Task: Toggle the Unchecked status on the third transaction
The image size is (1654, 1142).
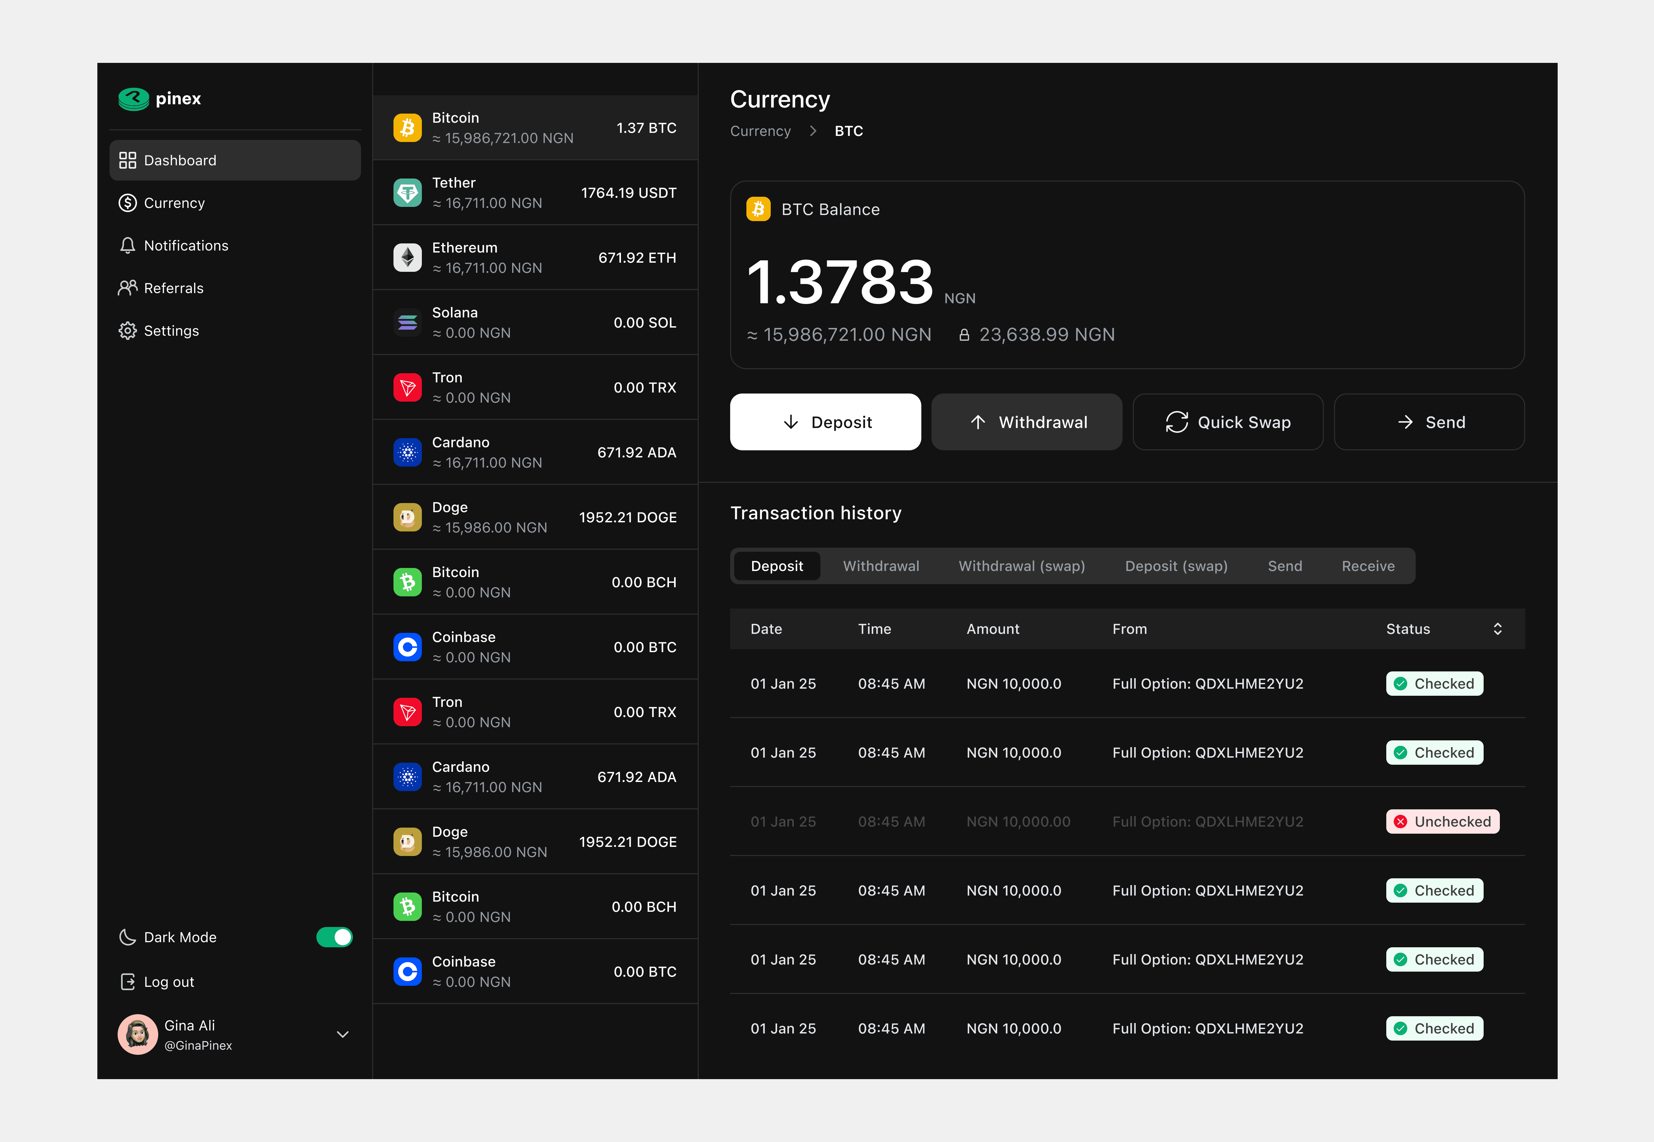Action: [x=1442, y=822]
